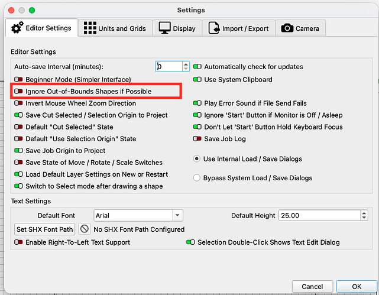Toggle Invert Mouse Wheel Zoom Direction
The image size is (379, 295).
(x=19, y=103)
